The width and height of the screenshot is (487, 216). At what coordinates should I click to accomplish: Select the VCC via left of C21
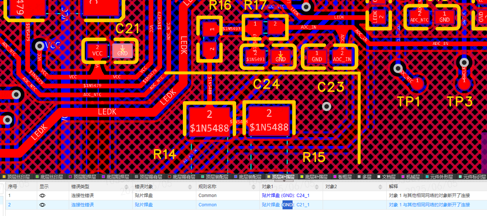pyautogui.click(x=39, y=46)
